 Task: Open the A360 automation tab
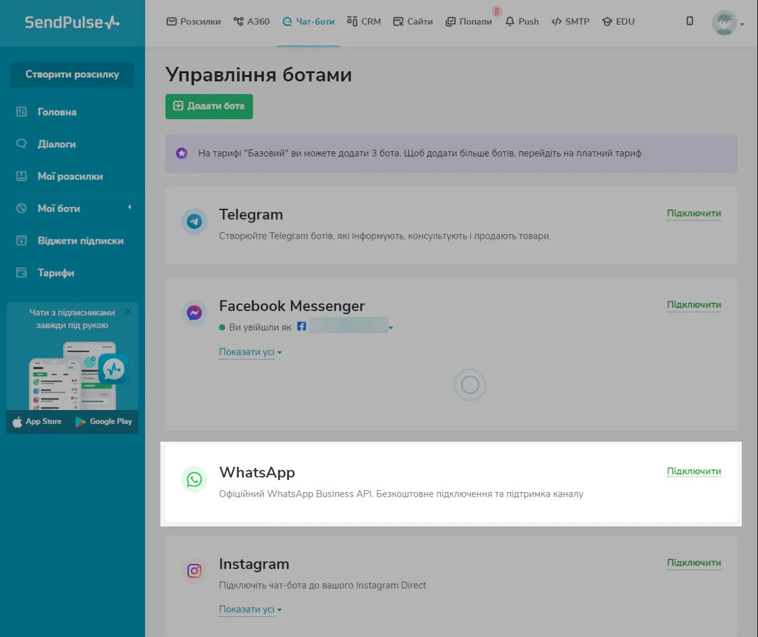point(252,21)
